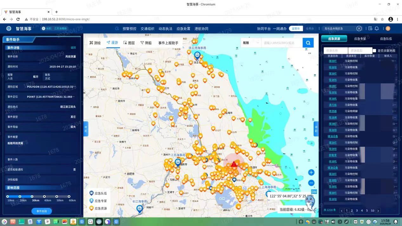The height and width of the screenshot is (226, 402).
Task: Go to next page of resources
Action: pos(378,210)
